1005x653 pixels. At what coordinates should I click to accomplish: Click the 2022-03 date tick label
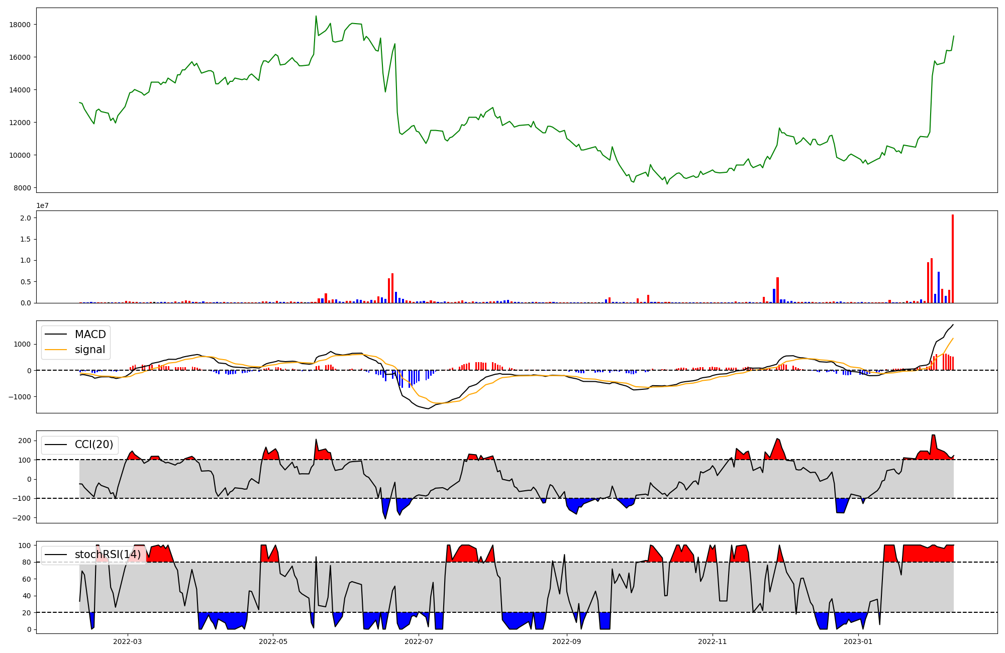tap(128, 641)
